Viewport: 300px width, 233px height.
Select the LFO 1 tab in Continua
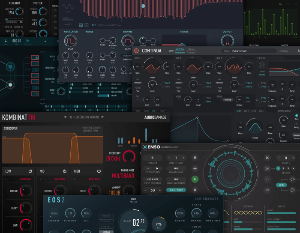[239, 111]
